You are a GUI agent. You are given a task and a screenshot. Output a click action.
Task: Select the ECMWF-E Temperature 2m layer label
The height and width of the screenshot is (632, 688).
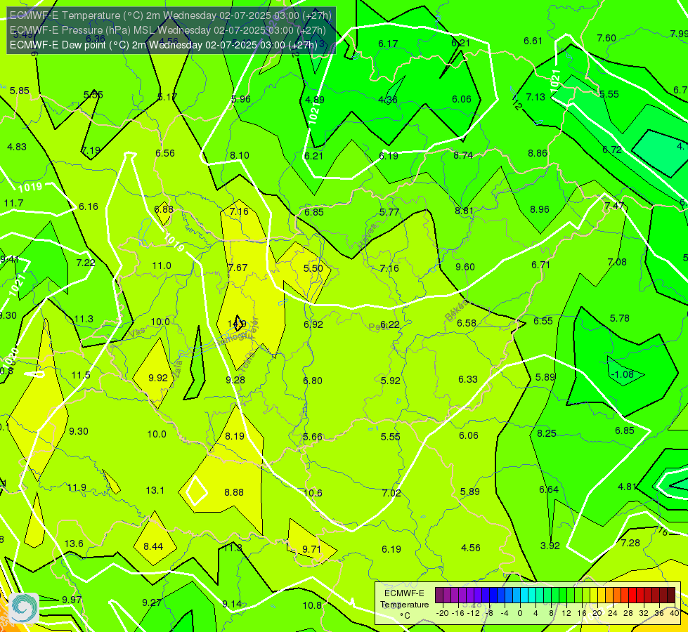170,15
